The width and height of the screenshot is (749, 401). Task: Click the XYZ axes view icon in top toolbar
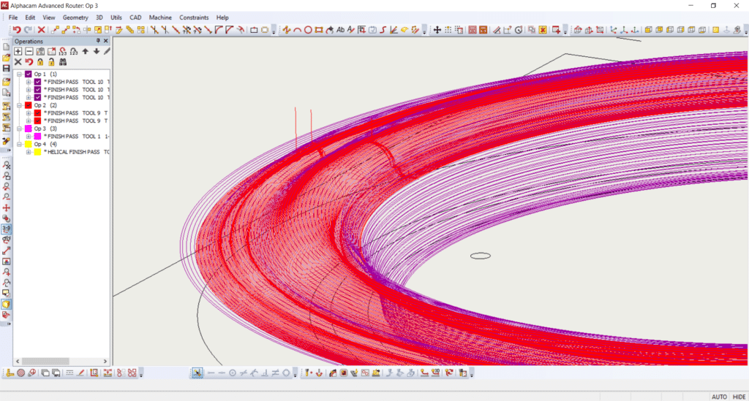614,30
